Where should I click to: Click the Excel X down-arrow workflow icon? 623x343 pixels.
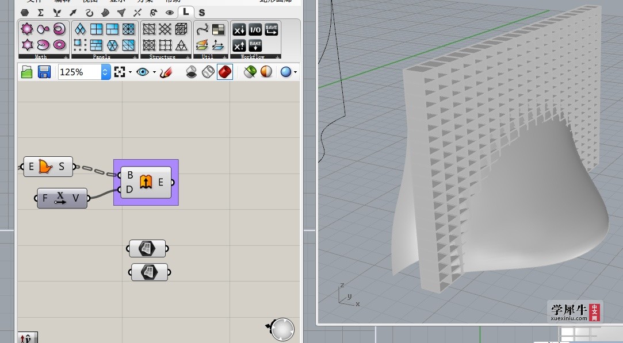click(239, 29)
